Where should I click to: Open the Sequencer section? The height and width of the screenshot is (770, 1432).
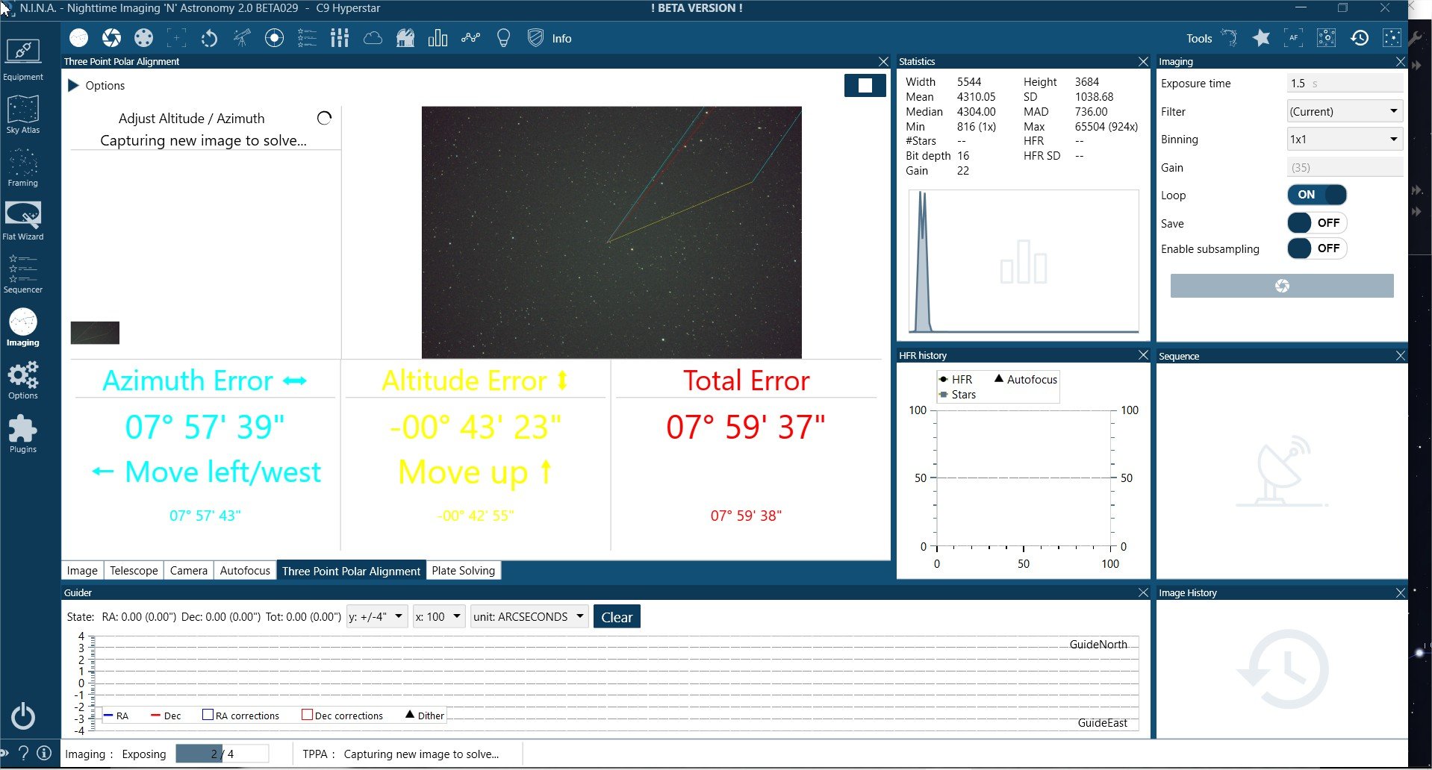tap(23, 274)
